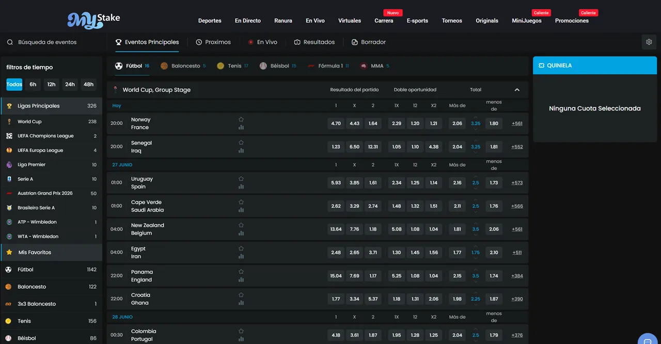Screen dimensions: 661x344
Task: Switch to En Vivo events tab
Action: coord(262,42)
